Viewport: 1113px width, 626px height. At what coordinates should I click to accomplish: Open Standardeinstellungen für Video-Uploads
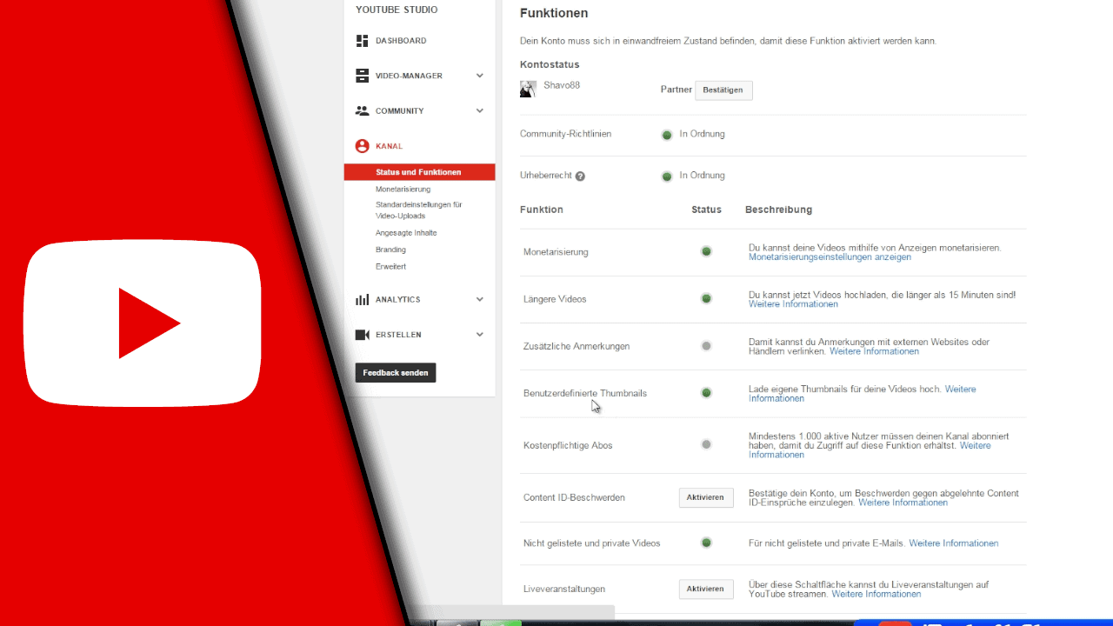[x=419, y=210]
